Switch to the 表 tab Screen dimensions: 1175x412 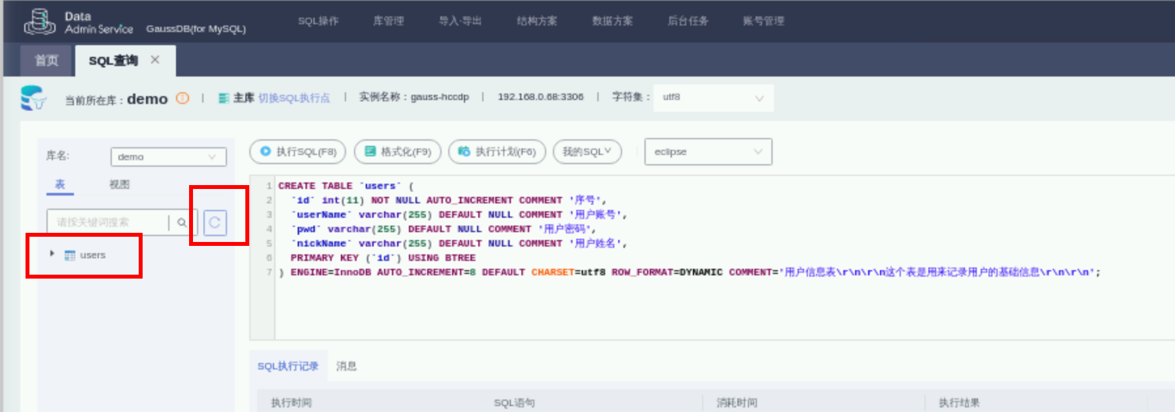[60, 184]
